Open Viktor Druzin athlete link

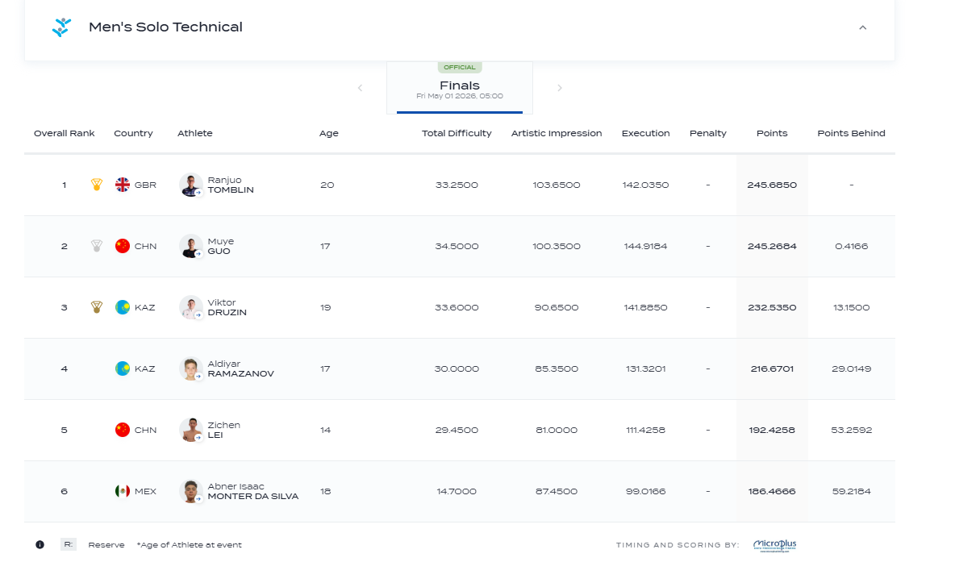(x=227, y=307)
